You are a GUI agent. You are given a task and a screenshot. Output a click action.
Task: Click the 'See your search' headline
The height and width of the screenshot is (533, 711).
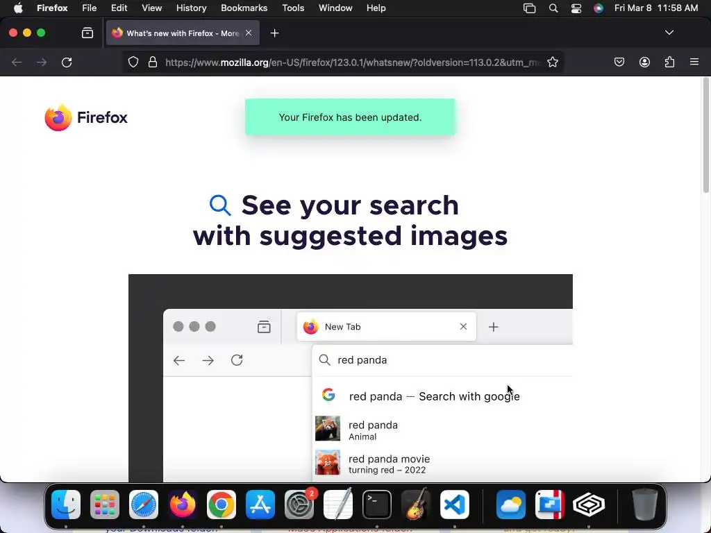pos(350,220)
